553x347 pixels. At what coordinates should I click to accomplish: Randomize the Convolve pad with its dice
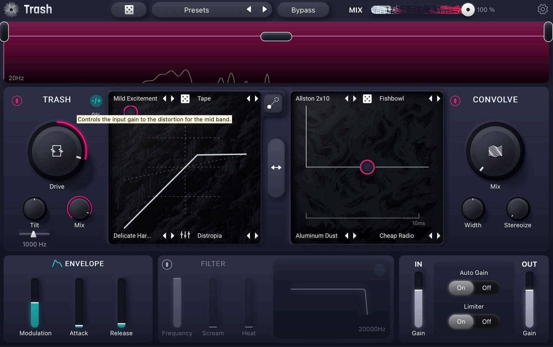point(367,99)
